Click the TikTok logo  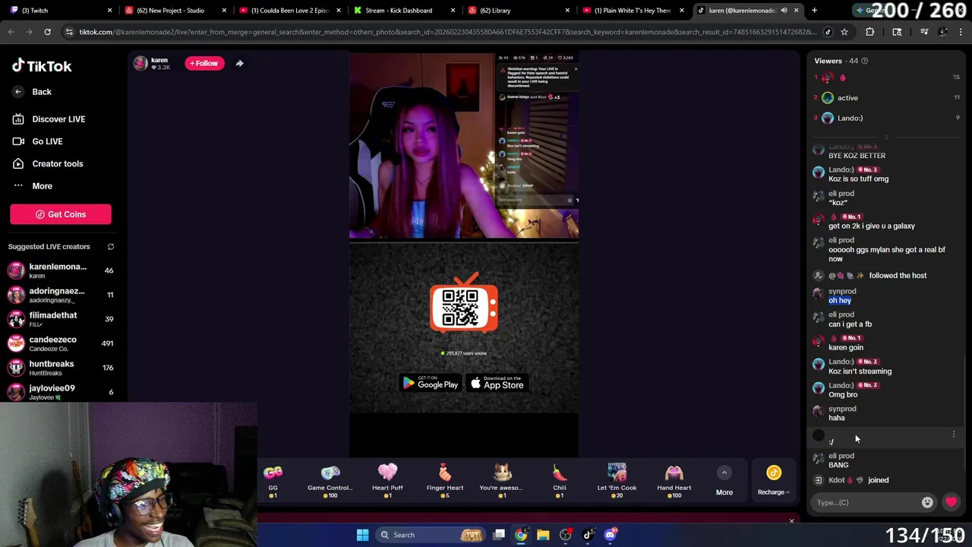point(42,66)
